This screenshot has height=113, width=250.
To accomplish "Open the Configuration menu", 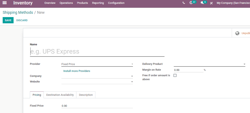I will pyautogui.click(x=116, y=3).
